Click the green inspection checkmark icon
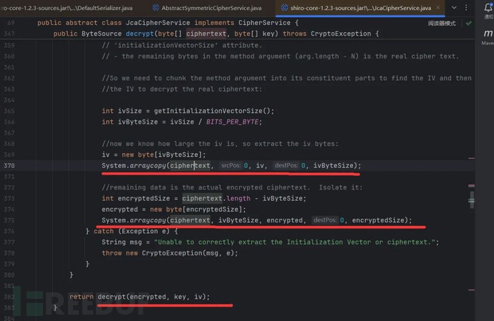 pos(468,24)
